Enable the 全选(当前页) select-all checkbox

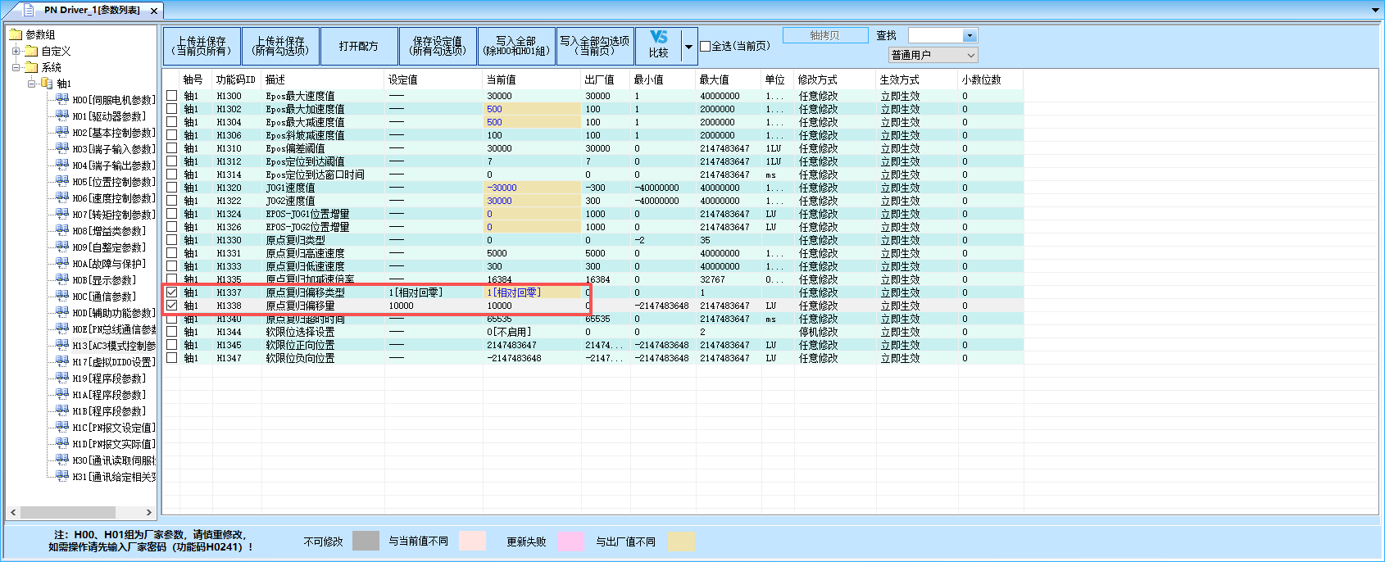pyautogui.click(x=705, y=46)
